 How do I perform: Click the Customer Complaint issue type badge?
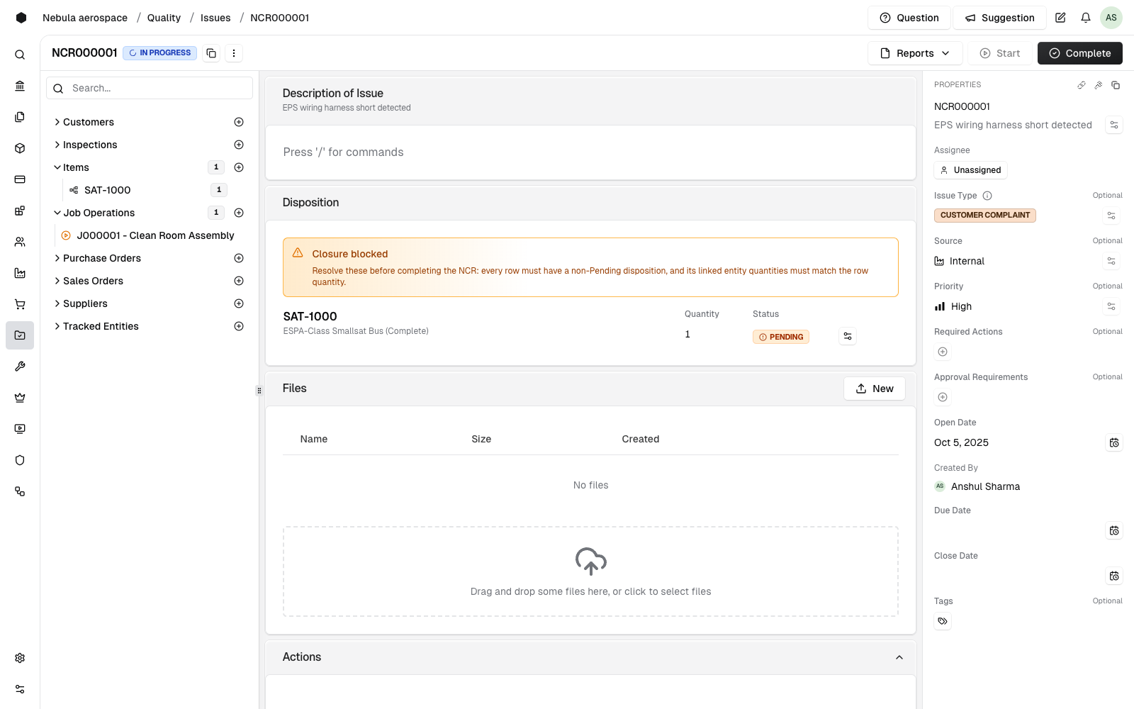pos(985,216)
